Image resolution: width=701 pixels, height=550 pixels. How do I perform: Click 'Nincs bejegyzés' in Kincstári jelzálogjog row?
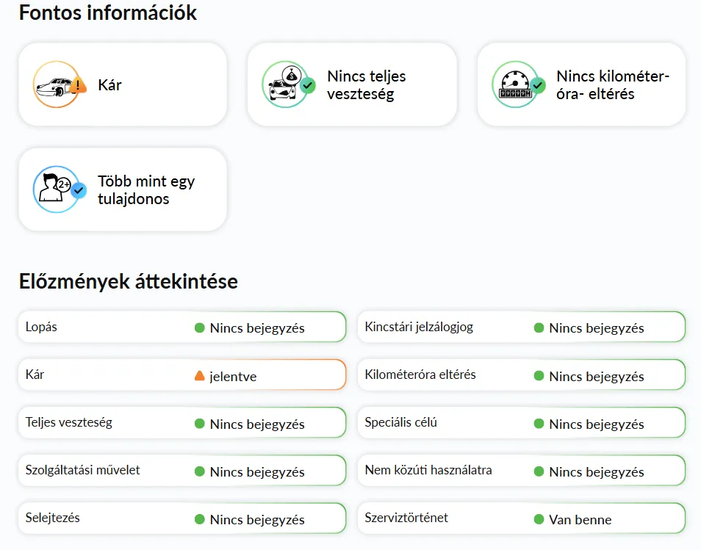(x=597, y=328)
